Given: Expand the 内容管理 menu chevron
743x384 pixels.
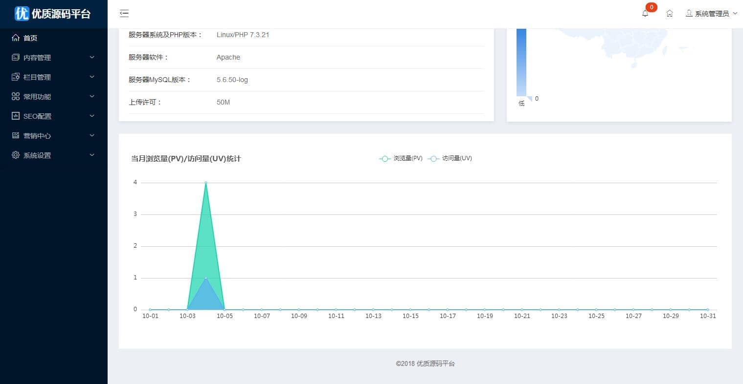Looking at the screenshot, I should pyautogui.click(x=92, y=58).
